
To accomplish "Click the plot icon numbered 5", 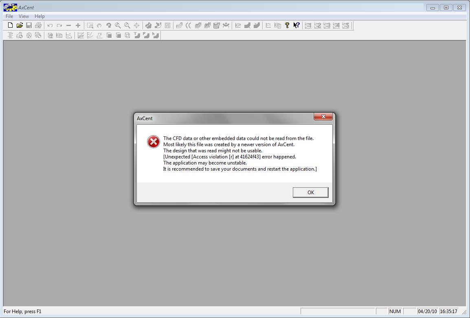I will pos(346,26).
